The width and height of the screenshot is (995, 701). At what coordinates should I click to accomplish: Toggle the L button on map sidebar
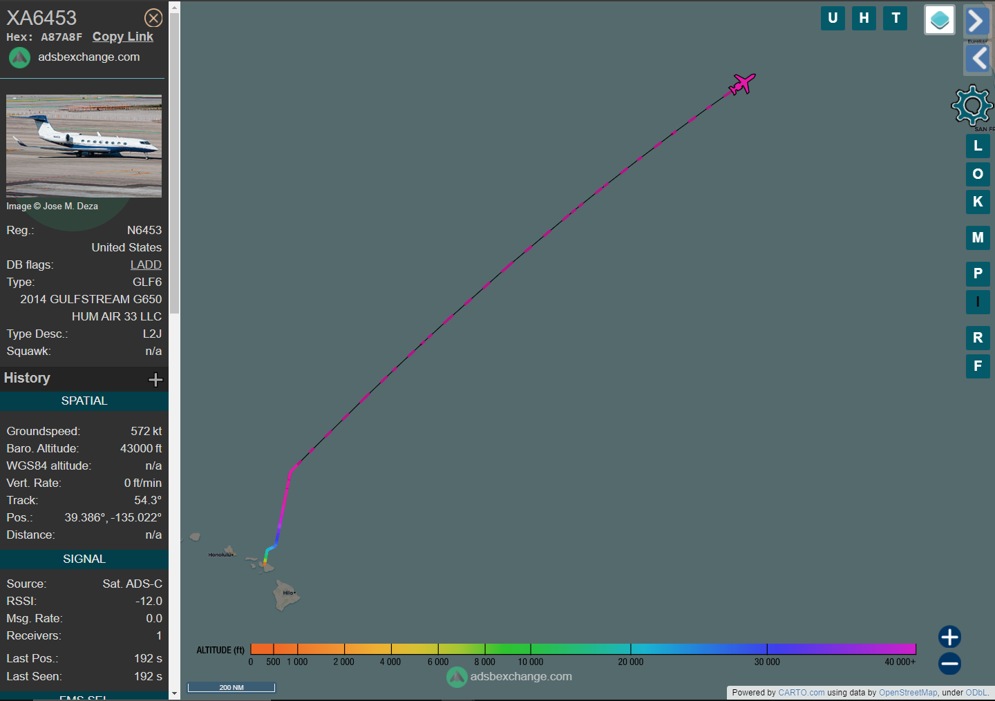pos(978,146)
